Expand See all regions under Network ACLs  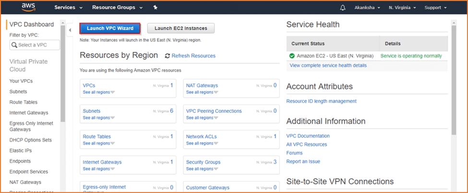pyautogui.click(x=202, y=144)
